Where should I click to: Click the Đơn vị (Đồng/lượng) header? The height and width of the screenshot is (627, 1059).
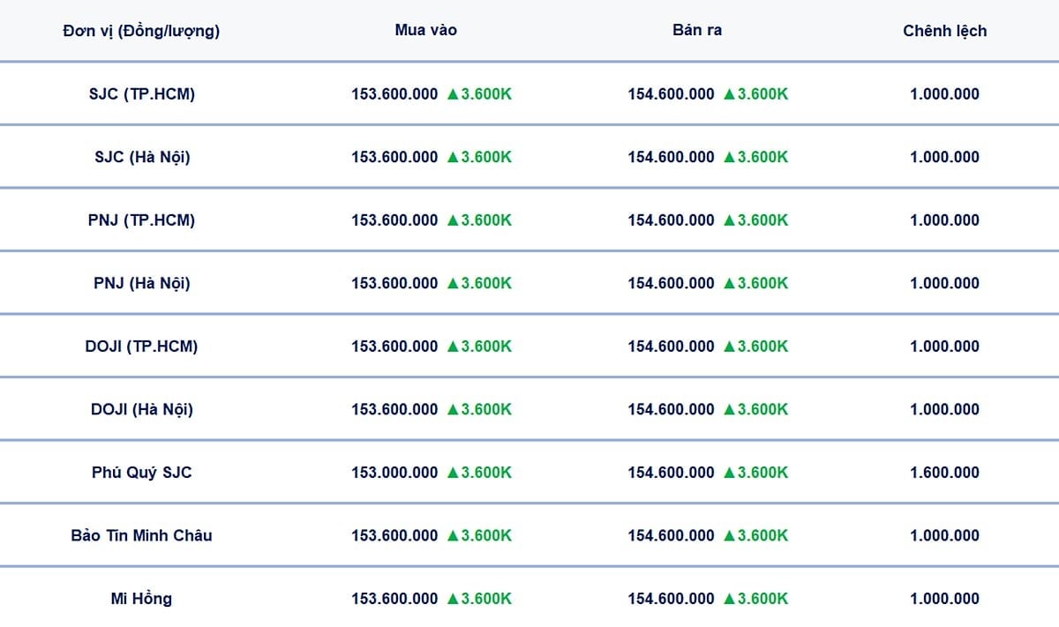(x=141, y=31)
